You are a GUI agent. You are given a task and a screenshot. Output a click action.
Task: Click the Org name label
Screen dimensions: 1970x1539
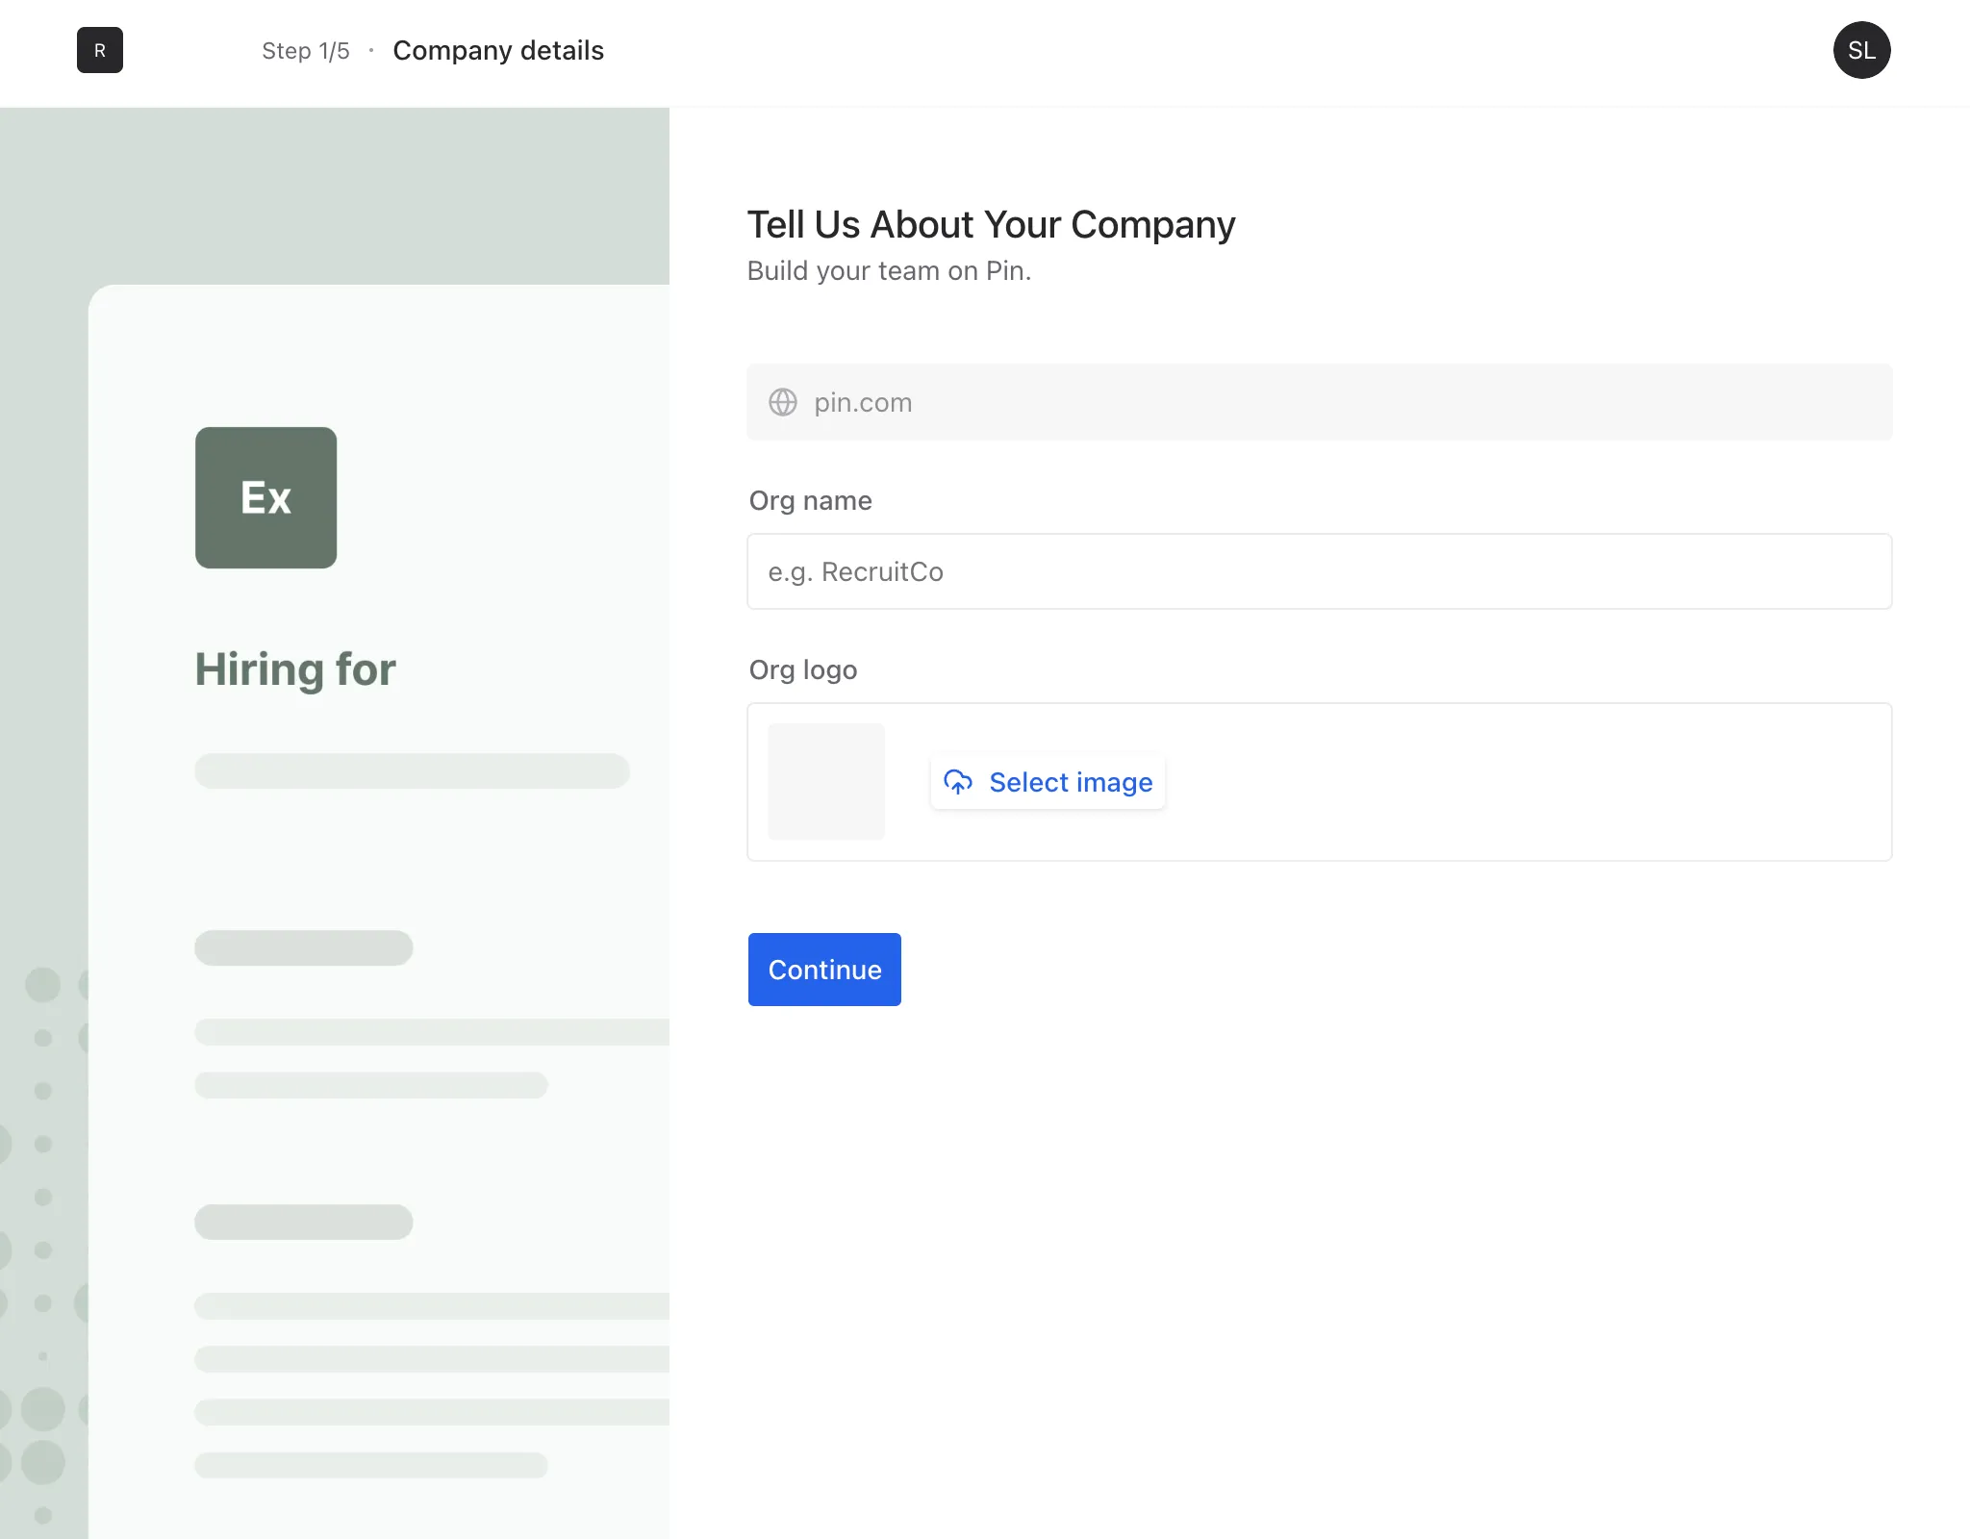810,501
